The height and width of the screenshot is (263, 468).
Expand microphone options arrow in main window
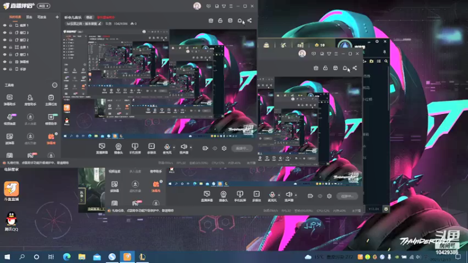click(174, 147)
